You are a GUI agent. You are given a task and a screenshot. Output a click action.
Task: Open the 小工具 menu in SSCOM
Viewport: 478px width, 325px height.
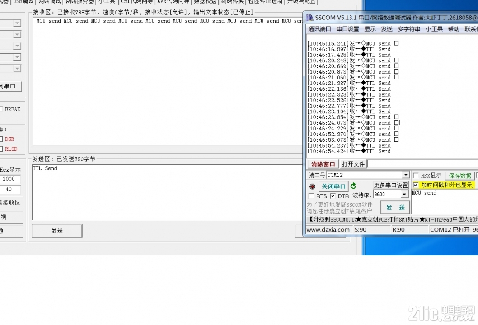point(434,29)
